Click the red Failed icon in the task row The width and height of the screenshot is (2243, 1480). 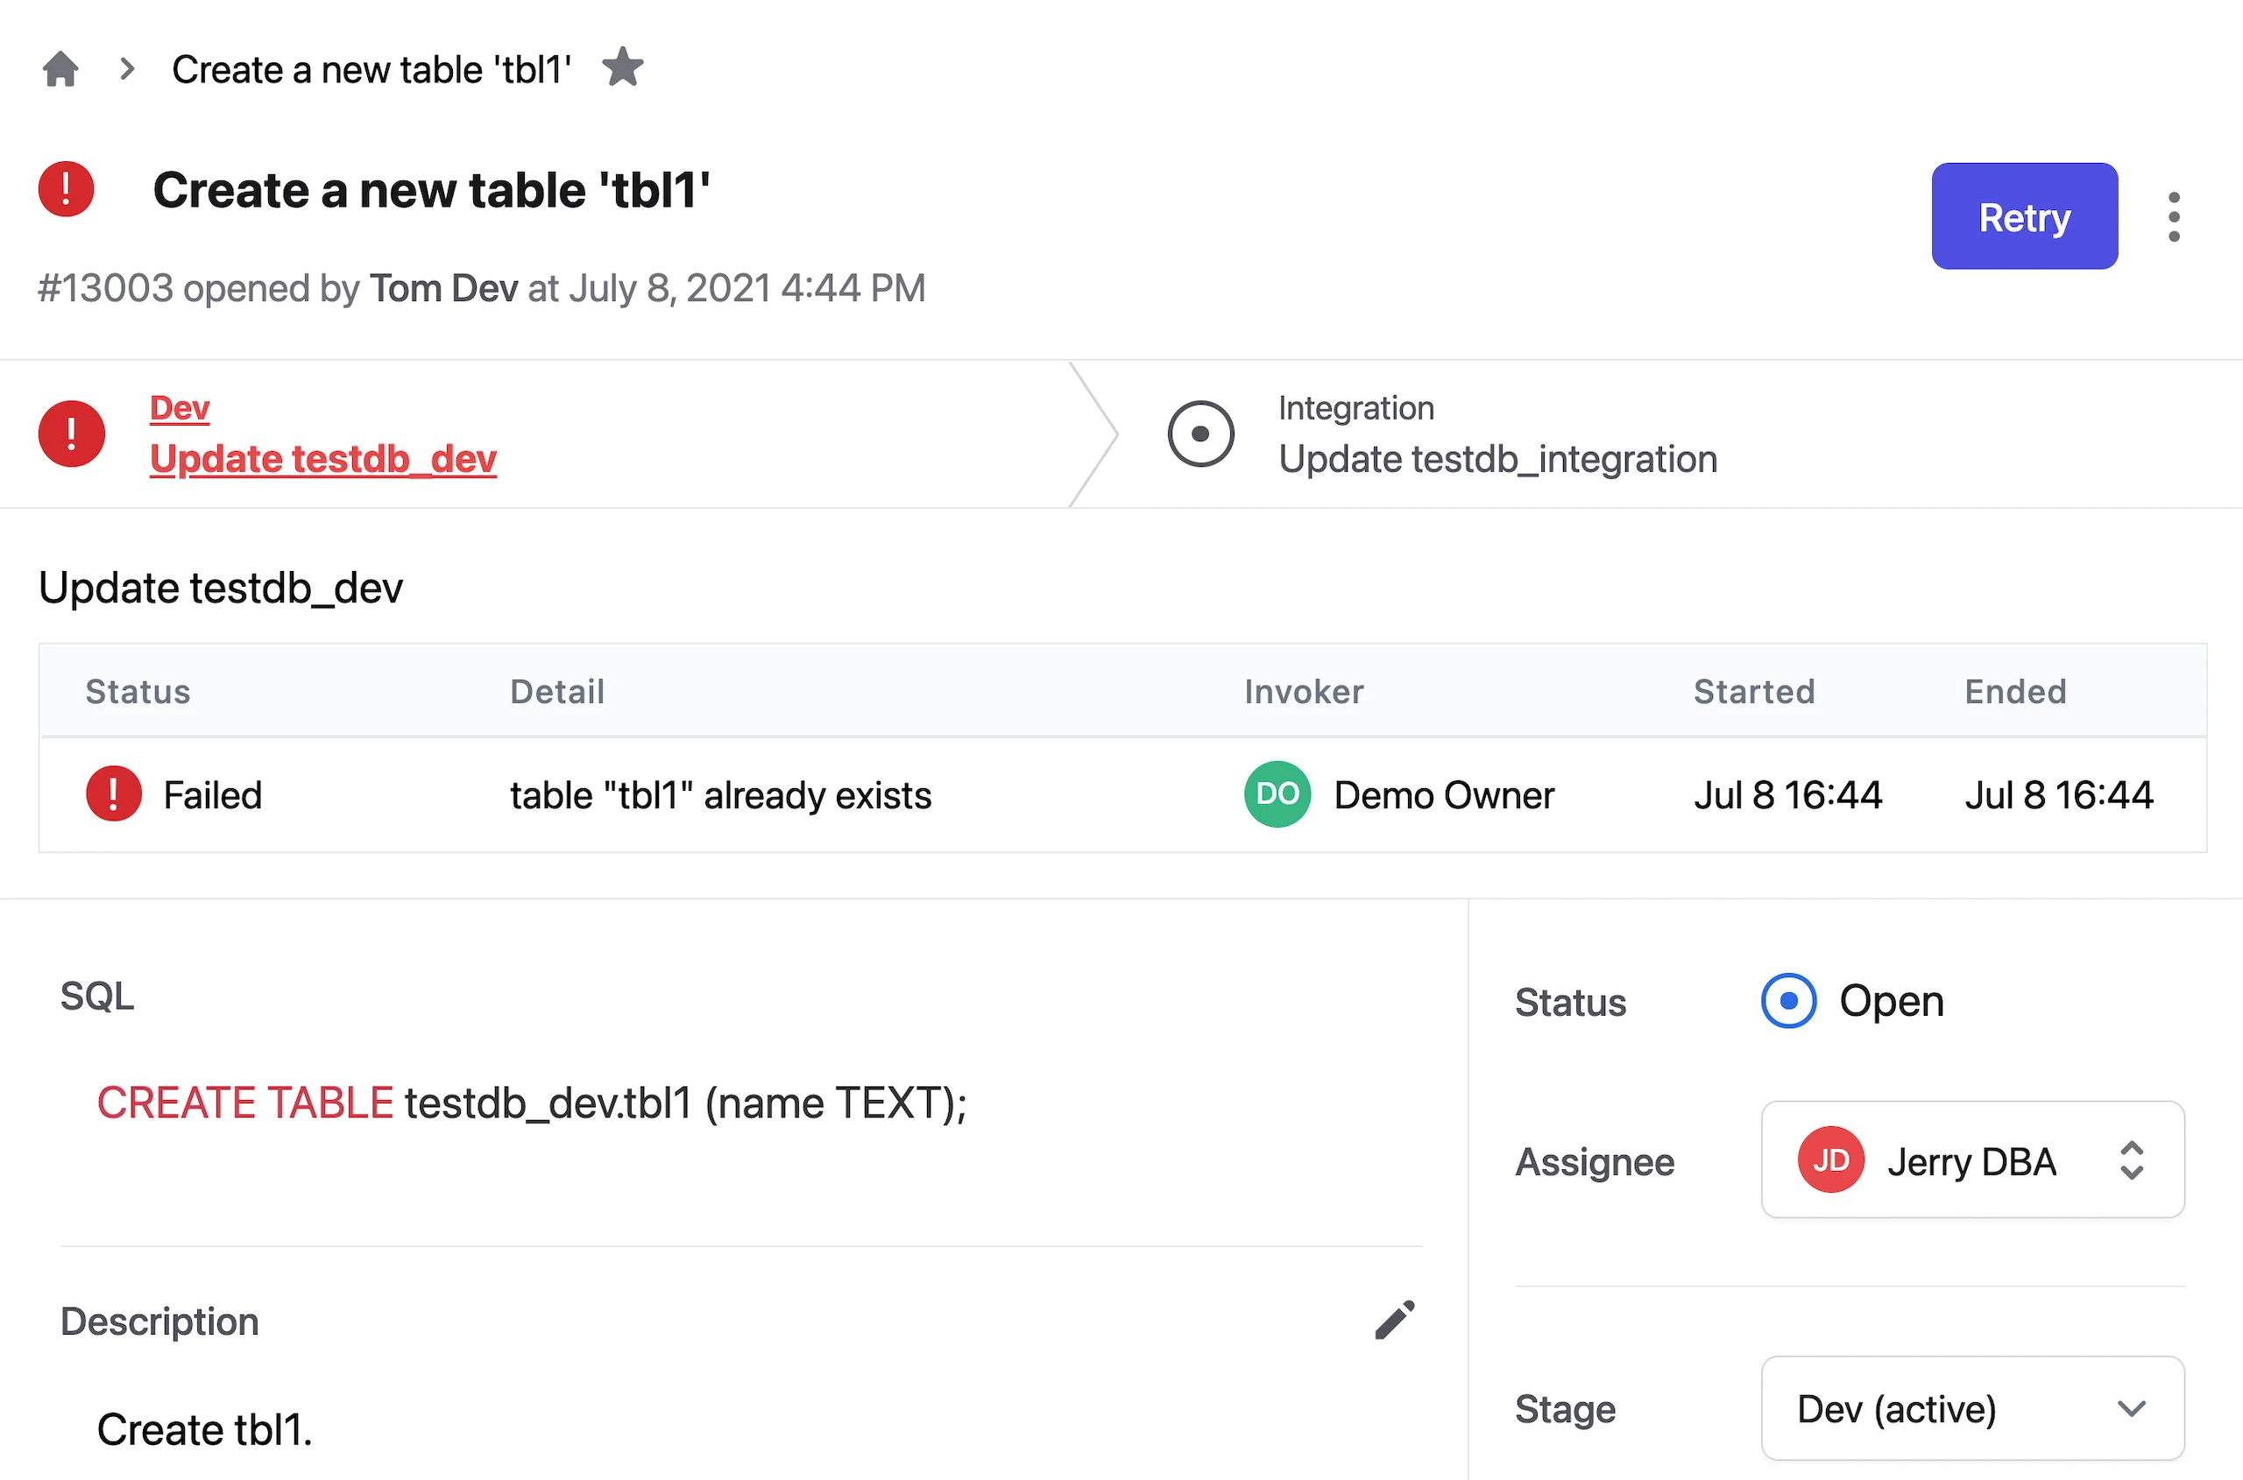coord(113,795)
